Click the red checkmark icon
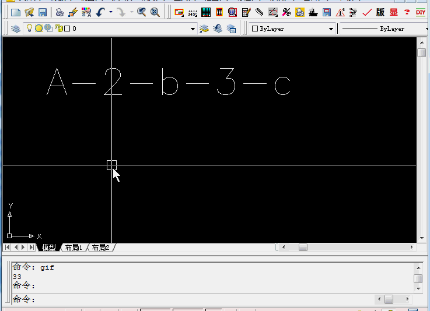The image size is (430, 311). [x=367, y=12]
